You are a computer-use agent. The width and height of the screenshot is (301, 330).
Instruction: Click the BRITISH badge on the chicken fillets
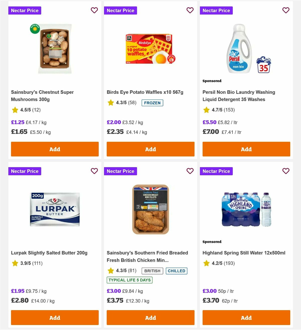pyautogui.click(x=152, y=271)
